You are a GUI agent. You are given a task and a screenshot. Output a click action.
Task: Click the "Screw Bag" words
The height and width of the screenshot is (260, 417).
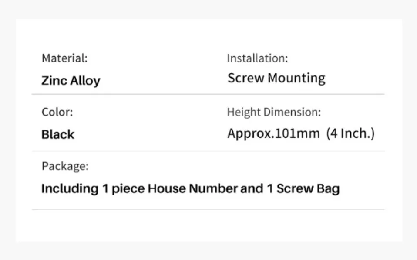(308, 189)
